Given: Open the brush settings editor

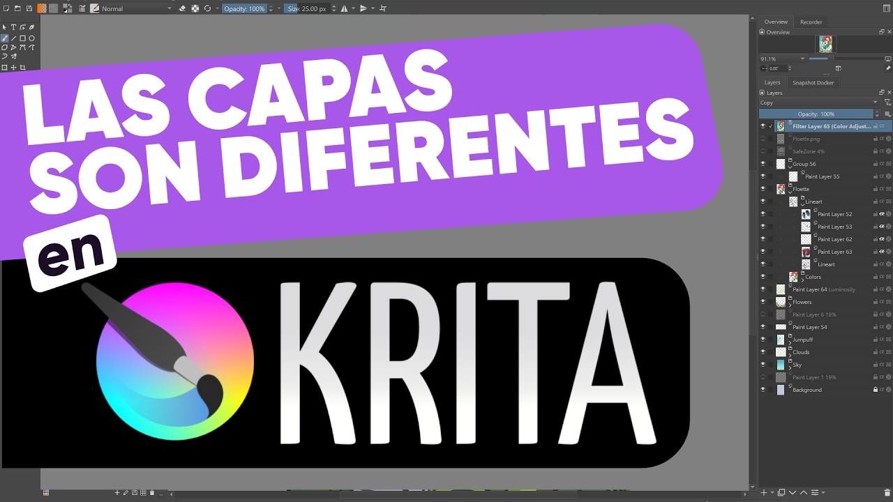Looking at the screenshot, I should tap(82, 8).
